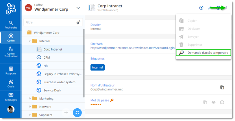Screen dimensions: 235x121
Task: Choose Copier from the context menu
Action: pyautogui.click(x=192, y=21)
